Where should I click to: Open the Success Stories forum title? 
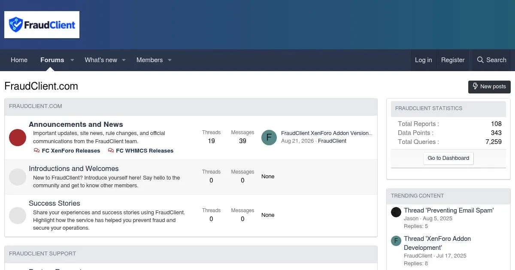click(55, 203)
